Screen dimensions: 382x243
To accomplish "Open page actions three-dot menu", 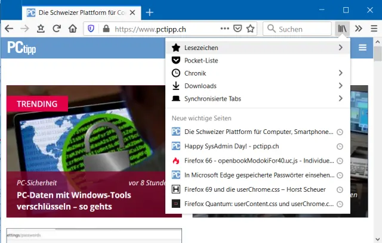I will (x=224, y=29).
